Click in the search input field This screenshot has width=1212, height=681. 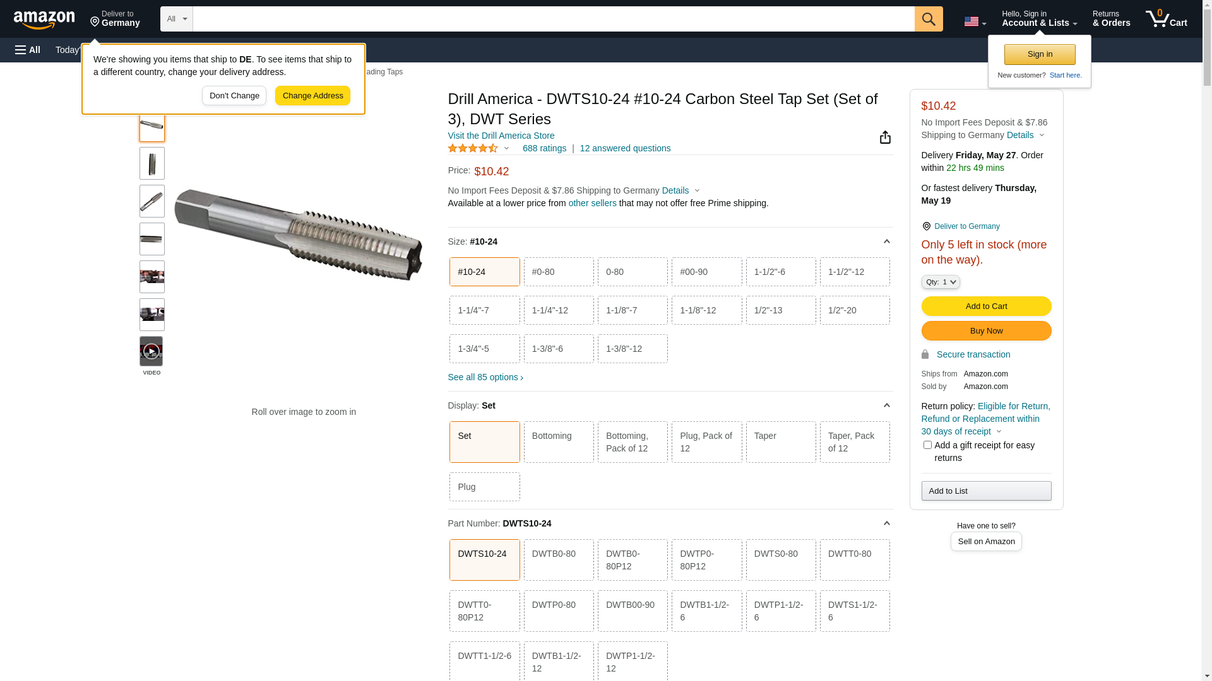click(x=553, y=19)
